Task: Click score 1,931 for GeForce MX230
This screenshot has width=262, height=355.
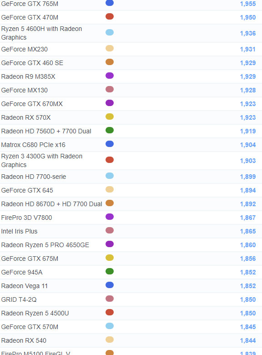Action: pos(248,49)
